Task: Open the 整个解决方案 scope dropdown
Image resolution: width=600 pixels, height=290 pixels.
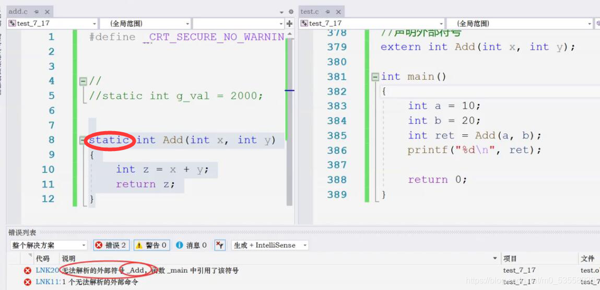Action: [49, 245]
